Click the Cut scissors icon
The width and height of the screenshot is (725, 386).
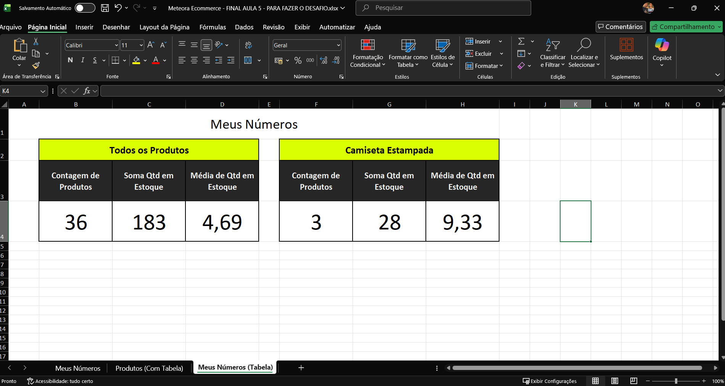[36, 42]
